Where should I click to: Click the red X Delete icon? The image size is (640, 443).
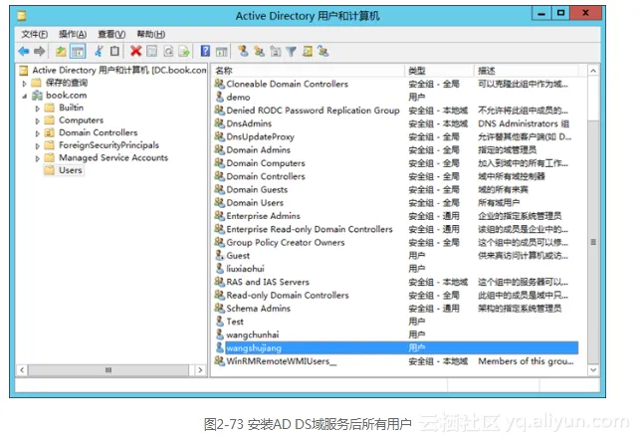135,52
